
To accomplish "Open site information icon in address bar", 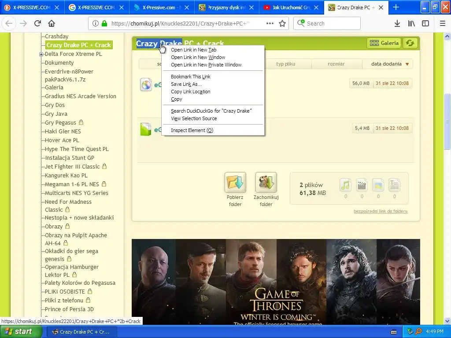I will (96, 24).
